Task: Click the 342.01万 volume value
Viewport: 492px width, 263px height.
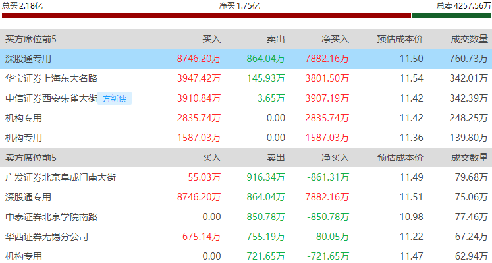Action: [x=469, y=78]
